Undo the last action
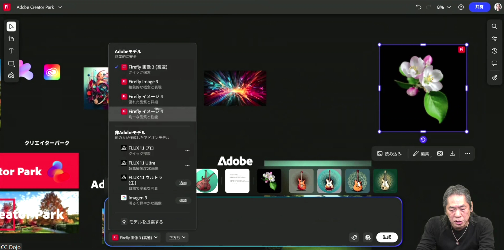The image size is (504, 250). click(419, 7)
